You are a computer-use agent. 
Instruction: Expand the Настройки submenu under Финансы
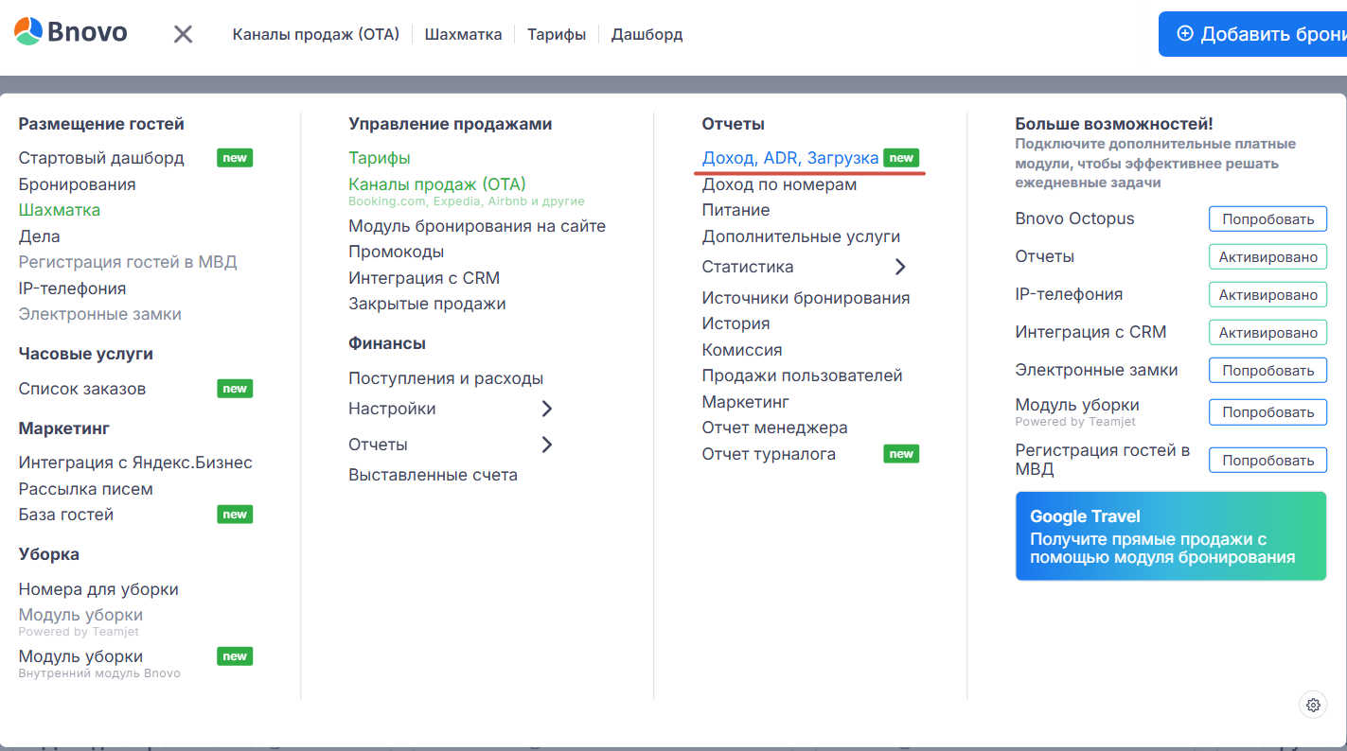tap(546, 409)
